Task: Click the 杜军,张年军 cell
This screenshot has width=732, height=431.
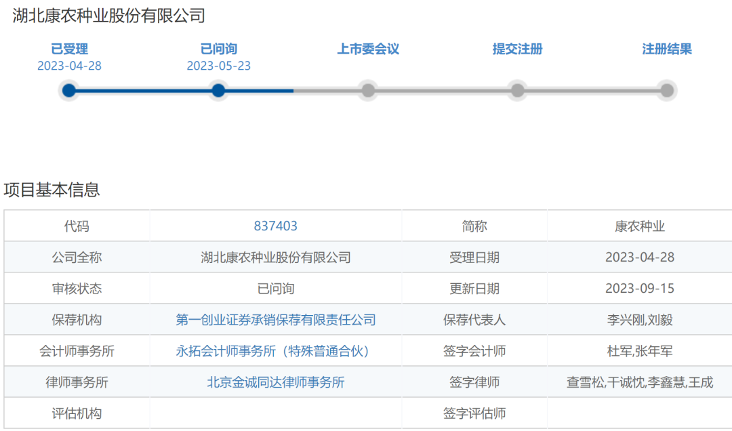Action: (x=640, y=351)
